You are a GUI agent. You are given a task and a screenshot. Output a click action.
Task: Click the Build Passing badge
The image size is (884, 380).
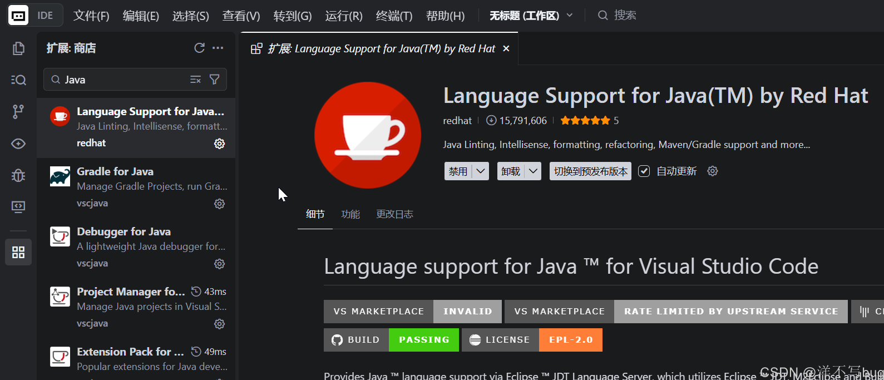[x=391, y=340]
